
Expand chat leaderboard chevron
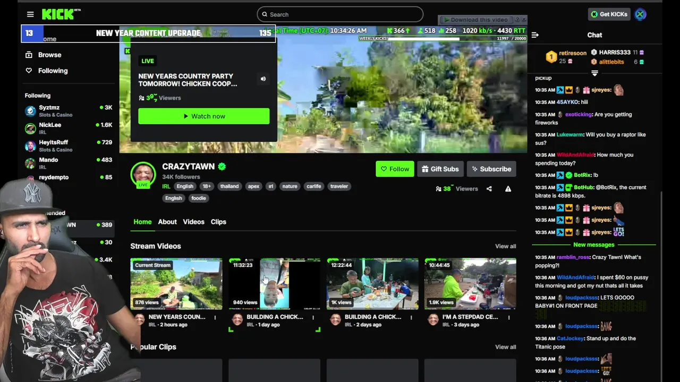[594, 73]
